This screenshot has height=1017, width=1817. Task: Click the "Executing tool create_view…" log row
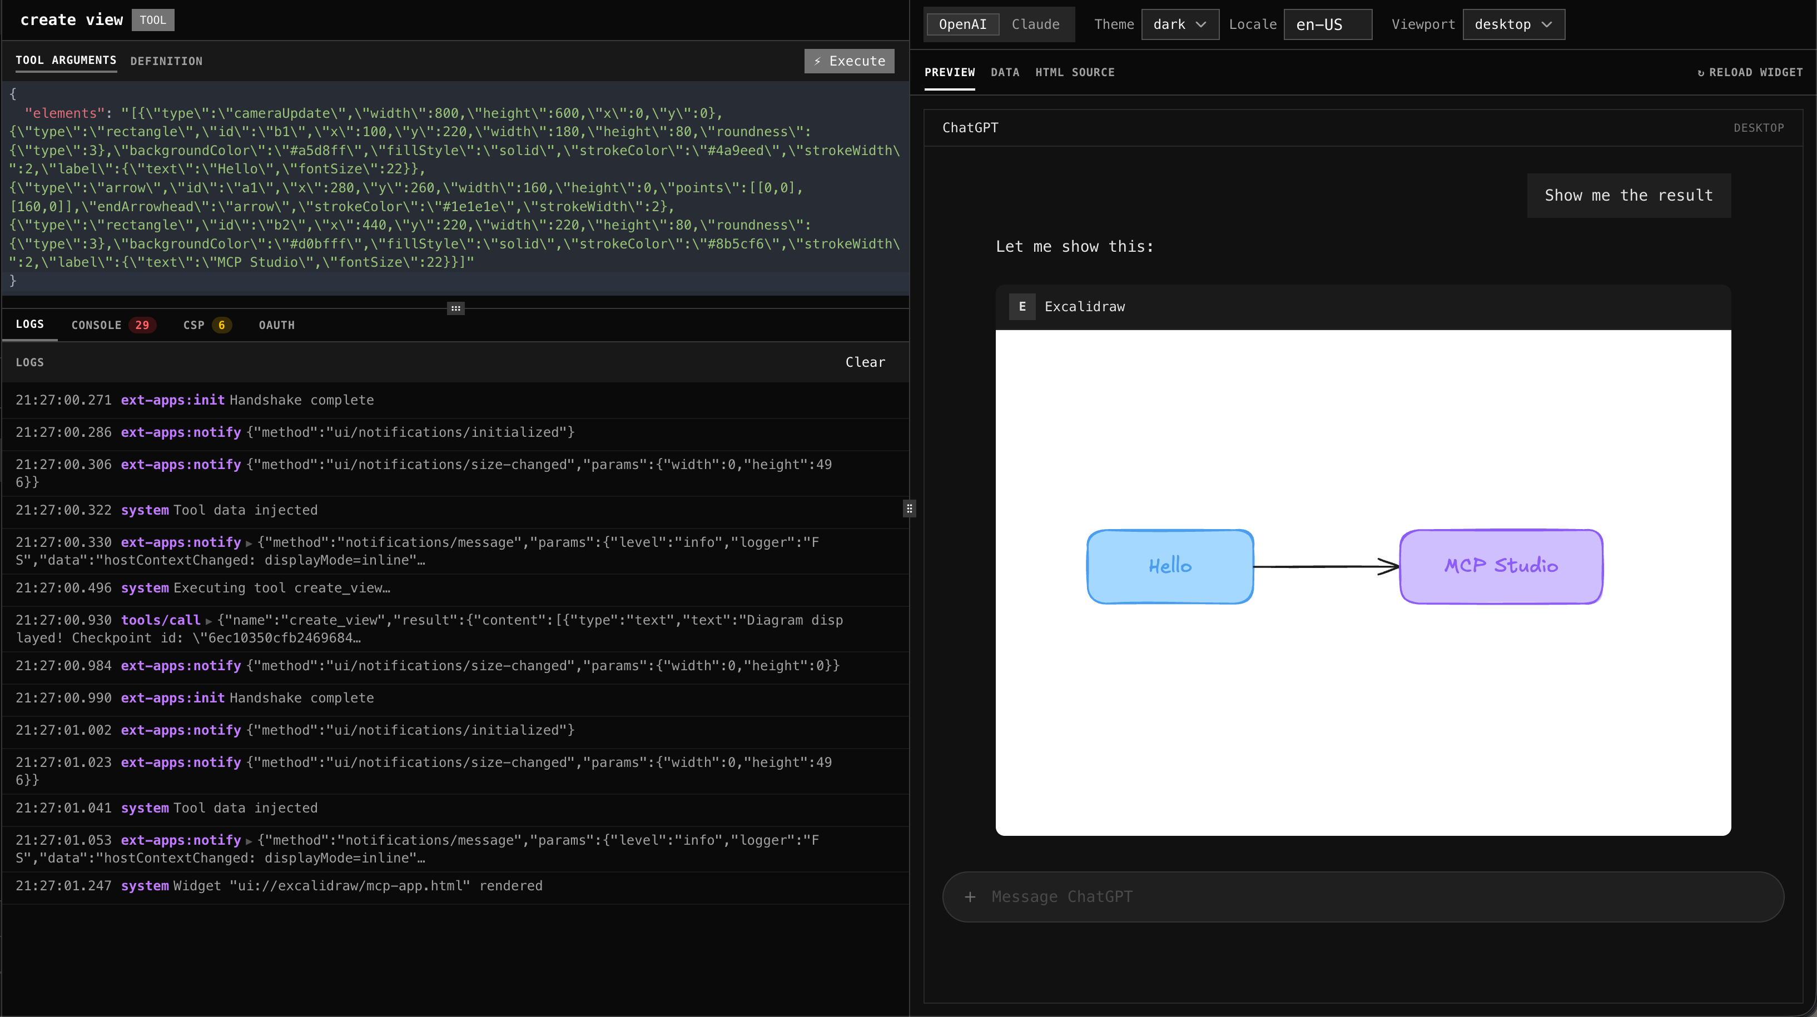[455, 588]
